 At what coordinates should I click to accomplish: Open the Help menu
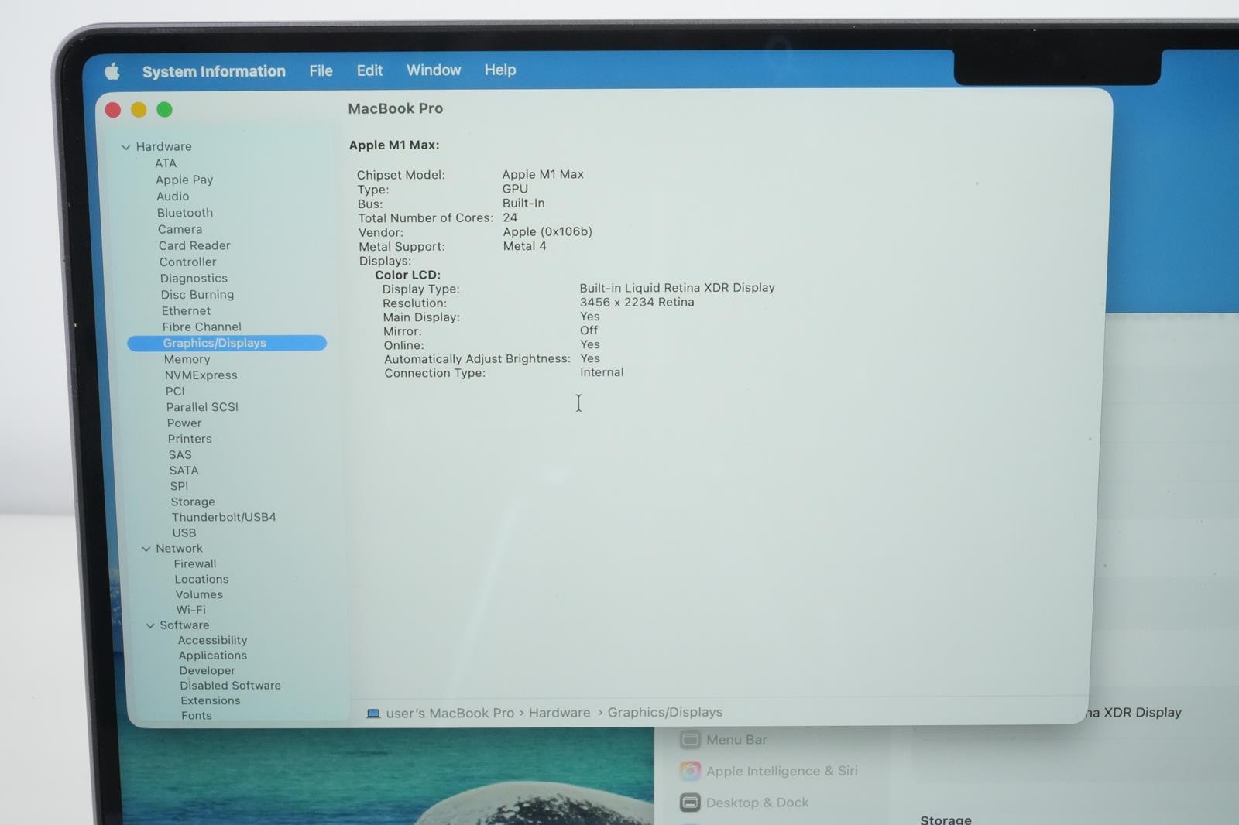pos(500,70)
